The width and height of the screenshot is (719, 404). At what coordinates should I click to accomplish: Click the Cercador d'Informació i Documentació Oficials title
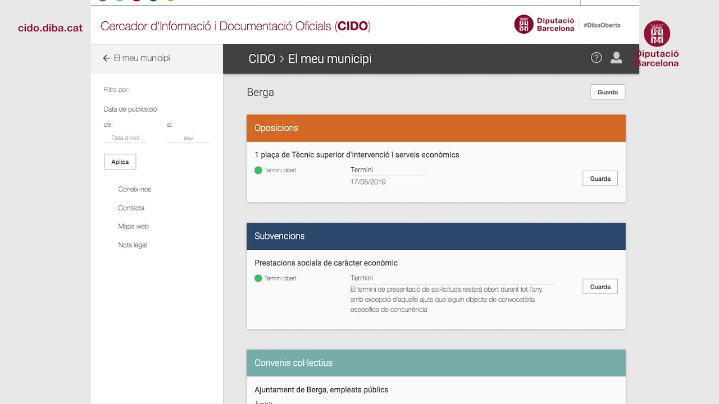235,26
